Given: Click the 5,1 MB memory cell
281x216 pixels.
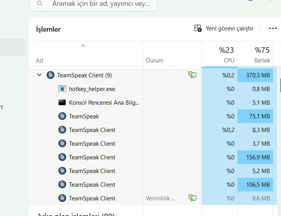Looking at the screenshot, I should click(x=256, y=103).
